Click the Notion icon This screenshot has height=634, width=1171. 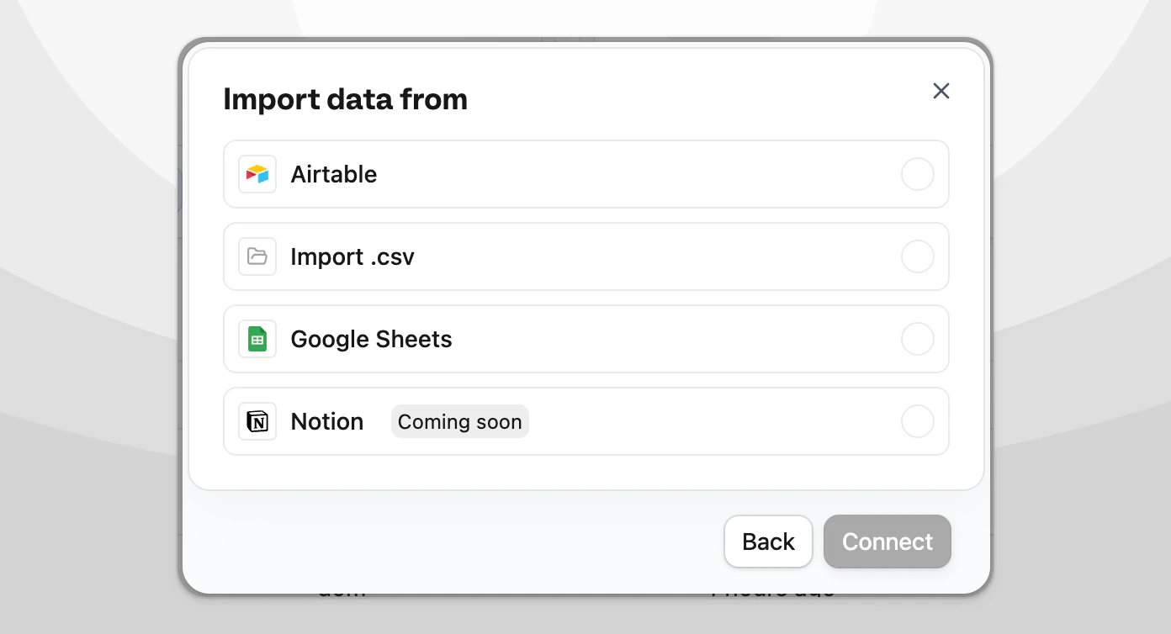(x=257, y=421)
